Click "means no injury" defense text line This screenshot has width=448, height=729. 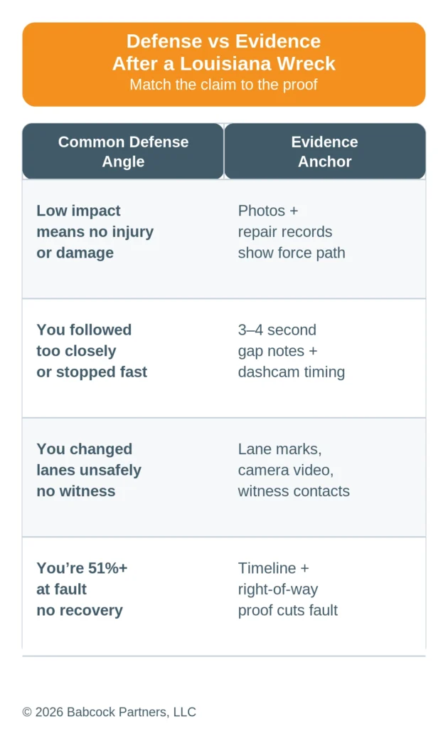coord(95,231)
